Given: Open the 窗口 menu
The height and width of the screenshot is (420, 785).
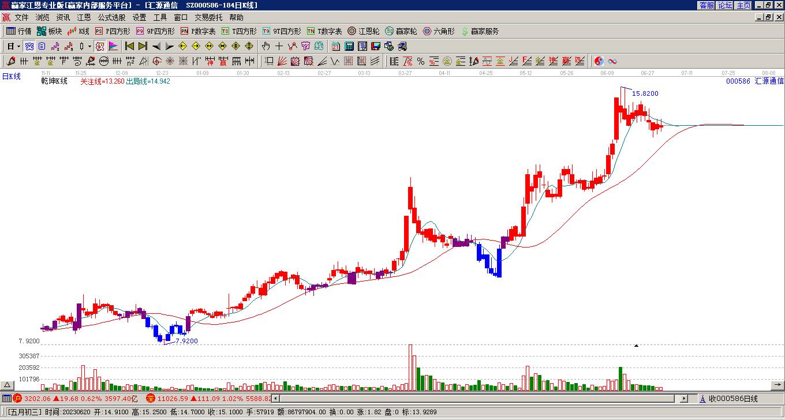Looking at the screenshot, I should 181,18.
